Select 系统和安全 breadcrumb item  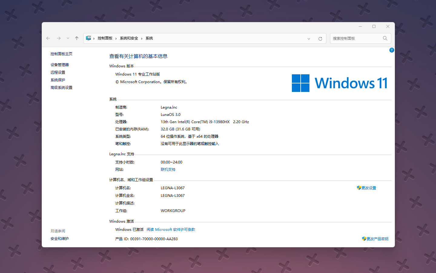[129, 38]
